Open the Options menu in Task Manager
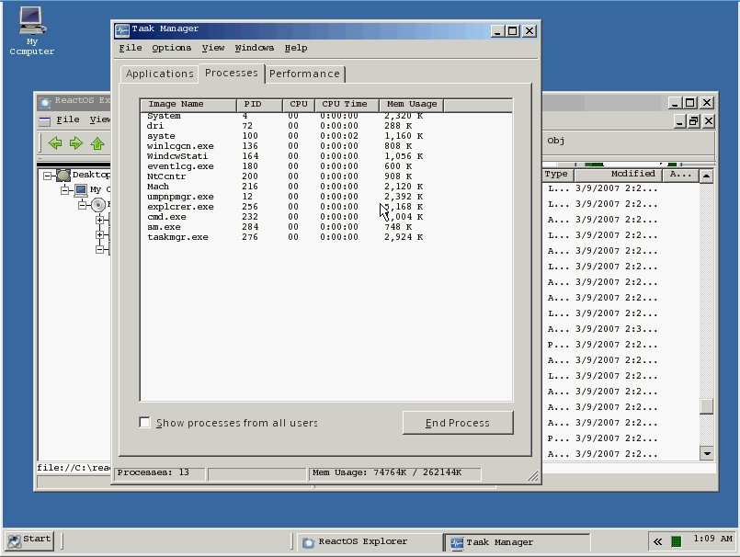The image size is (740, 557). [171, 48]
